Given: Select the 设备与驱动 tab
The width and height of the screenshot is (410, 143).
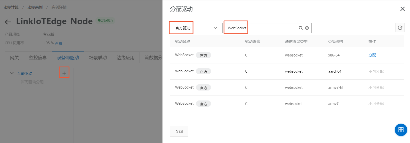Looking at the screenshot, I should point(68,57).
